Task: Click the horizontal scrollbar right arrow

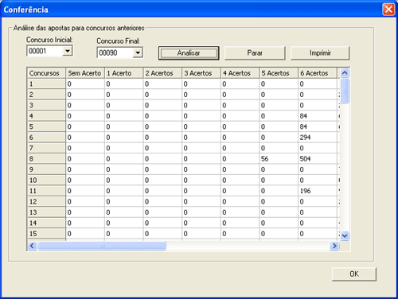Action: [x=334, y=246]
